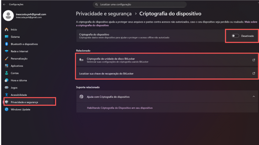Collapse the Ajuda com Criptografia section
This screenshot has height=145, width=259.
(253, 97)
